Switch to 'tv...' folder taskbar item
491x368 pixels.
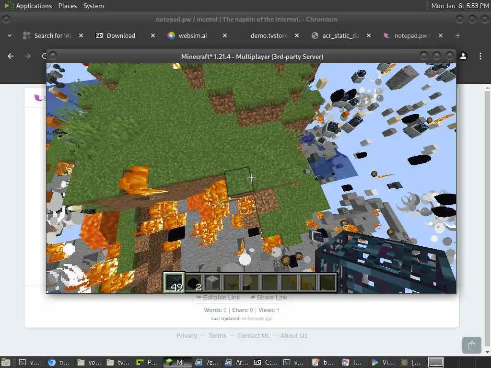(118, 362)
